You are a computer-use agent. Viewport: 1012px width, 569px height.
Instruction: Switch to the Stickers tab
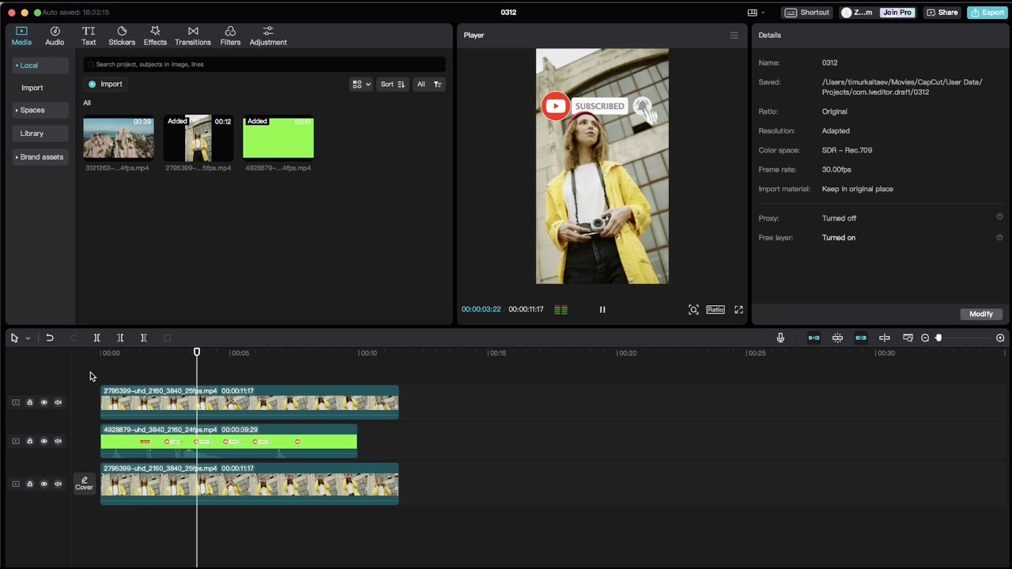122,36
